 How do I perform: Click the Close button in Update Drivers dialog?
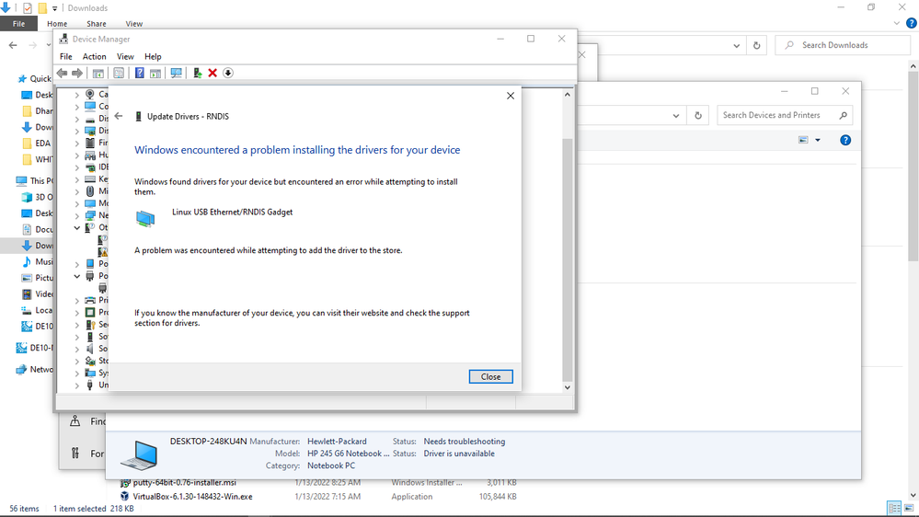(x=490, y=377)
